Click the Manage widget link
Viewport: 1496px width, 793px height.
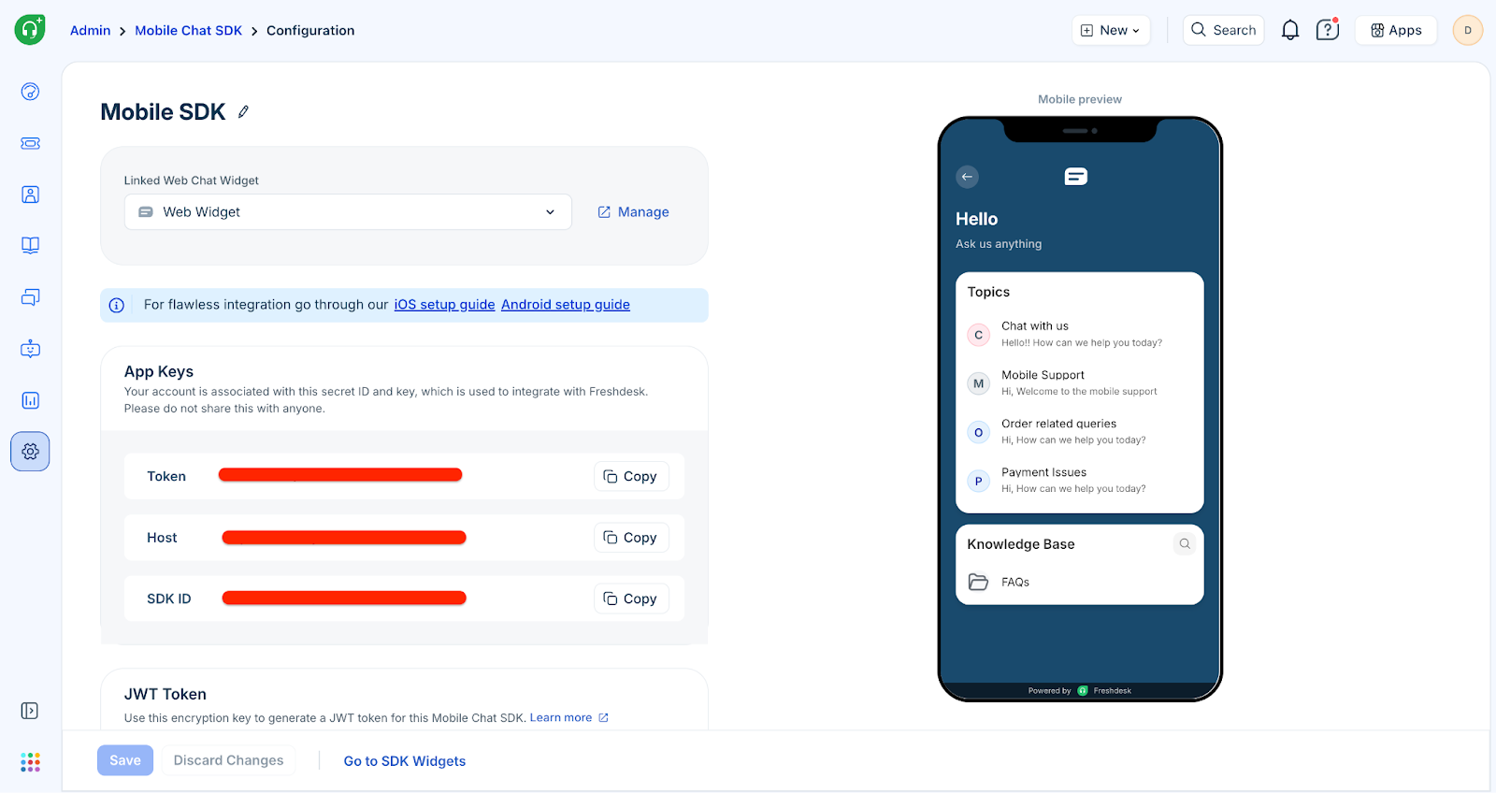[633, 212]
